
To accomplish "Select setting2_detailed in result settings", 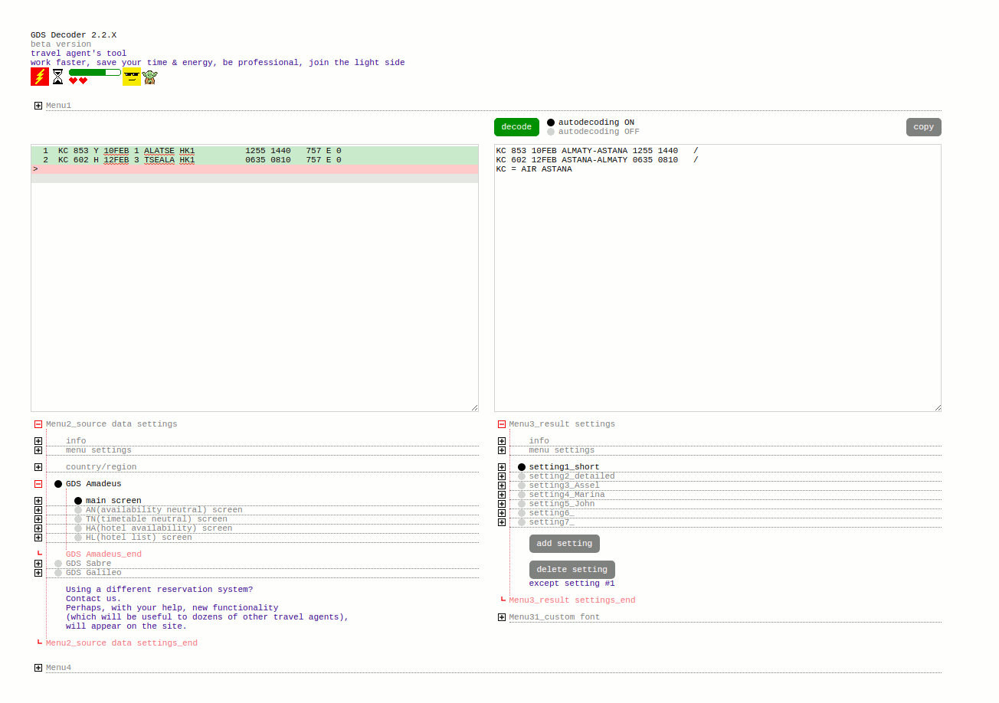I will (521, 476).
